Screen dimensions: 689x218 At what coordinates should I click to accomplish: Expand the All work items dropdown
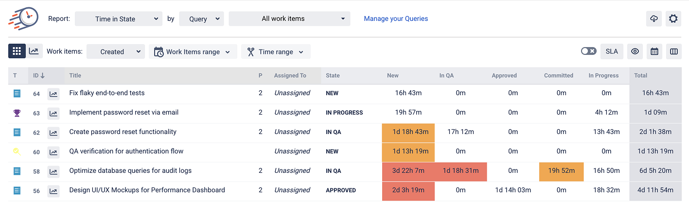289,19
